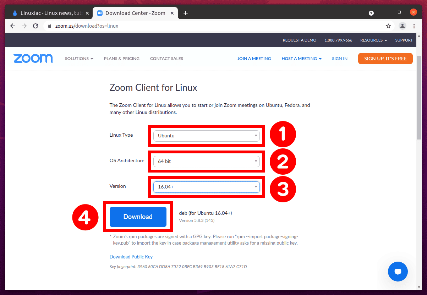The height and width of the screenshot is (295, 427).
Task: Click the Zoom logo to go home
Action: click(33, 58)
